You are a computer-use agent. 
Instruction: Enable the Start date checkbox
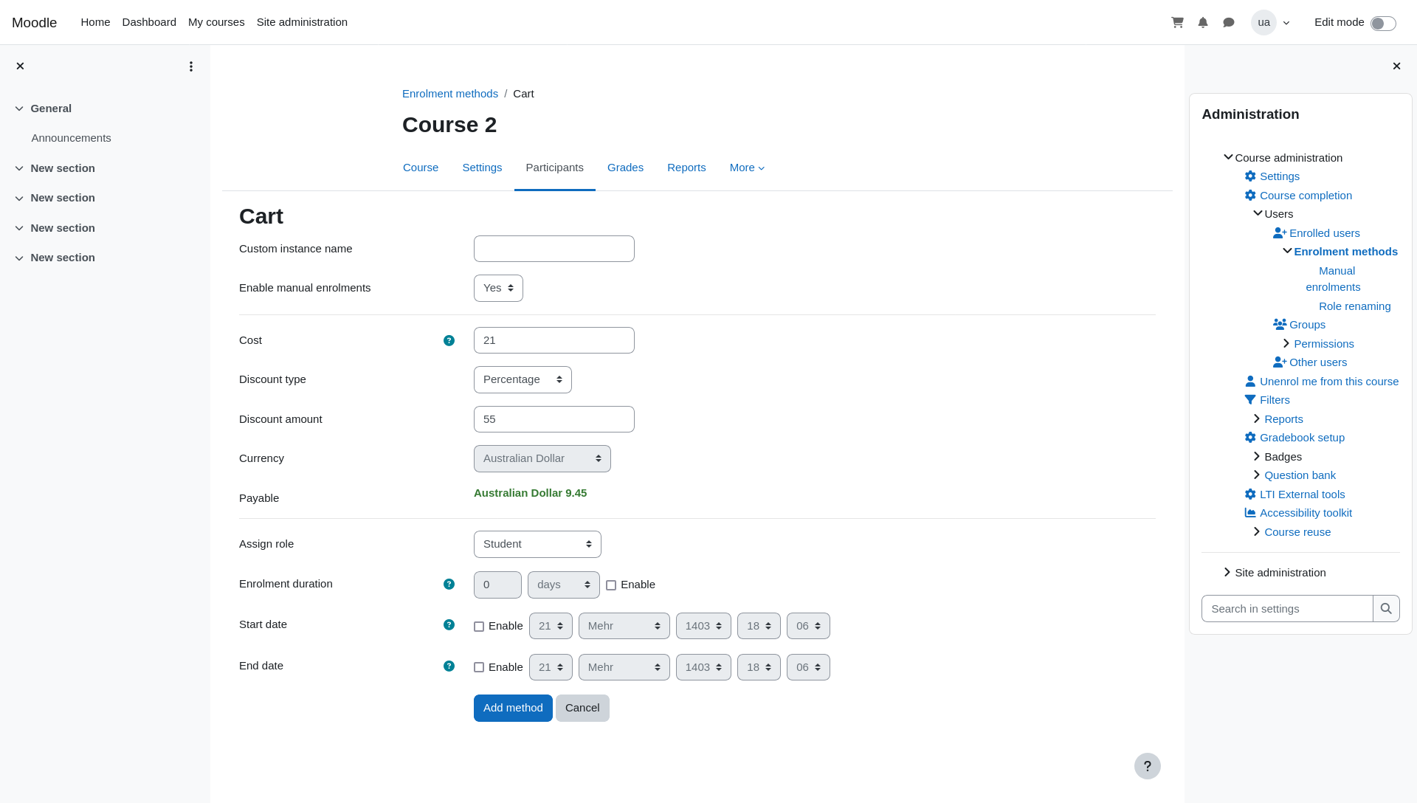point(479,627)
